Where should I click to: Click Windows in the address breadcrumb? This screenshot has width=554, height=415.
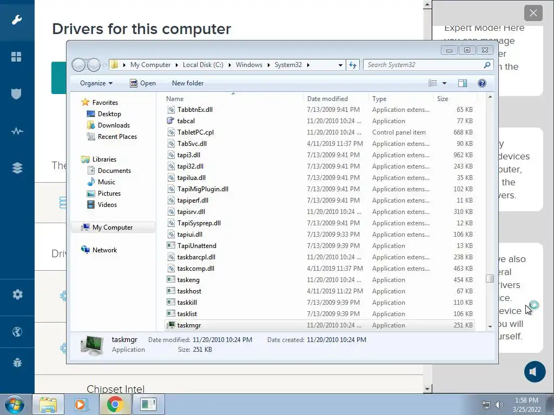tap(249, 65)
